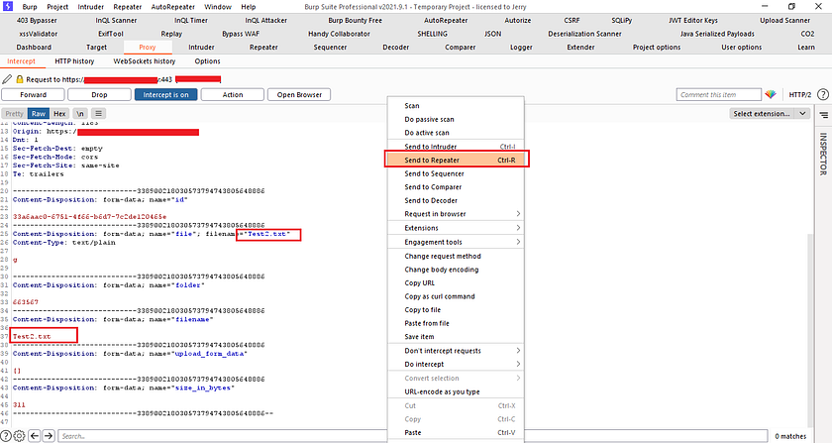Click the Drop button
Screen dimensions: 832x443
pos(99,94)
